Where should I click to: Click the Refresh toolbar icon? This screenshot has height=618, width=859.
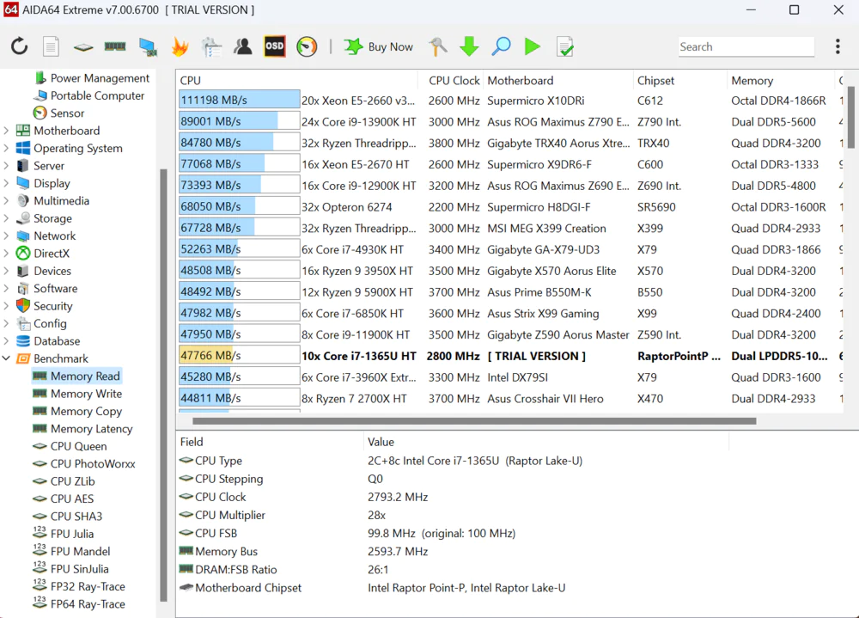click(x=19, y=46)
